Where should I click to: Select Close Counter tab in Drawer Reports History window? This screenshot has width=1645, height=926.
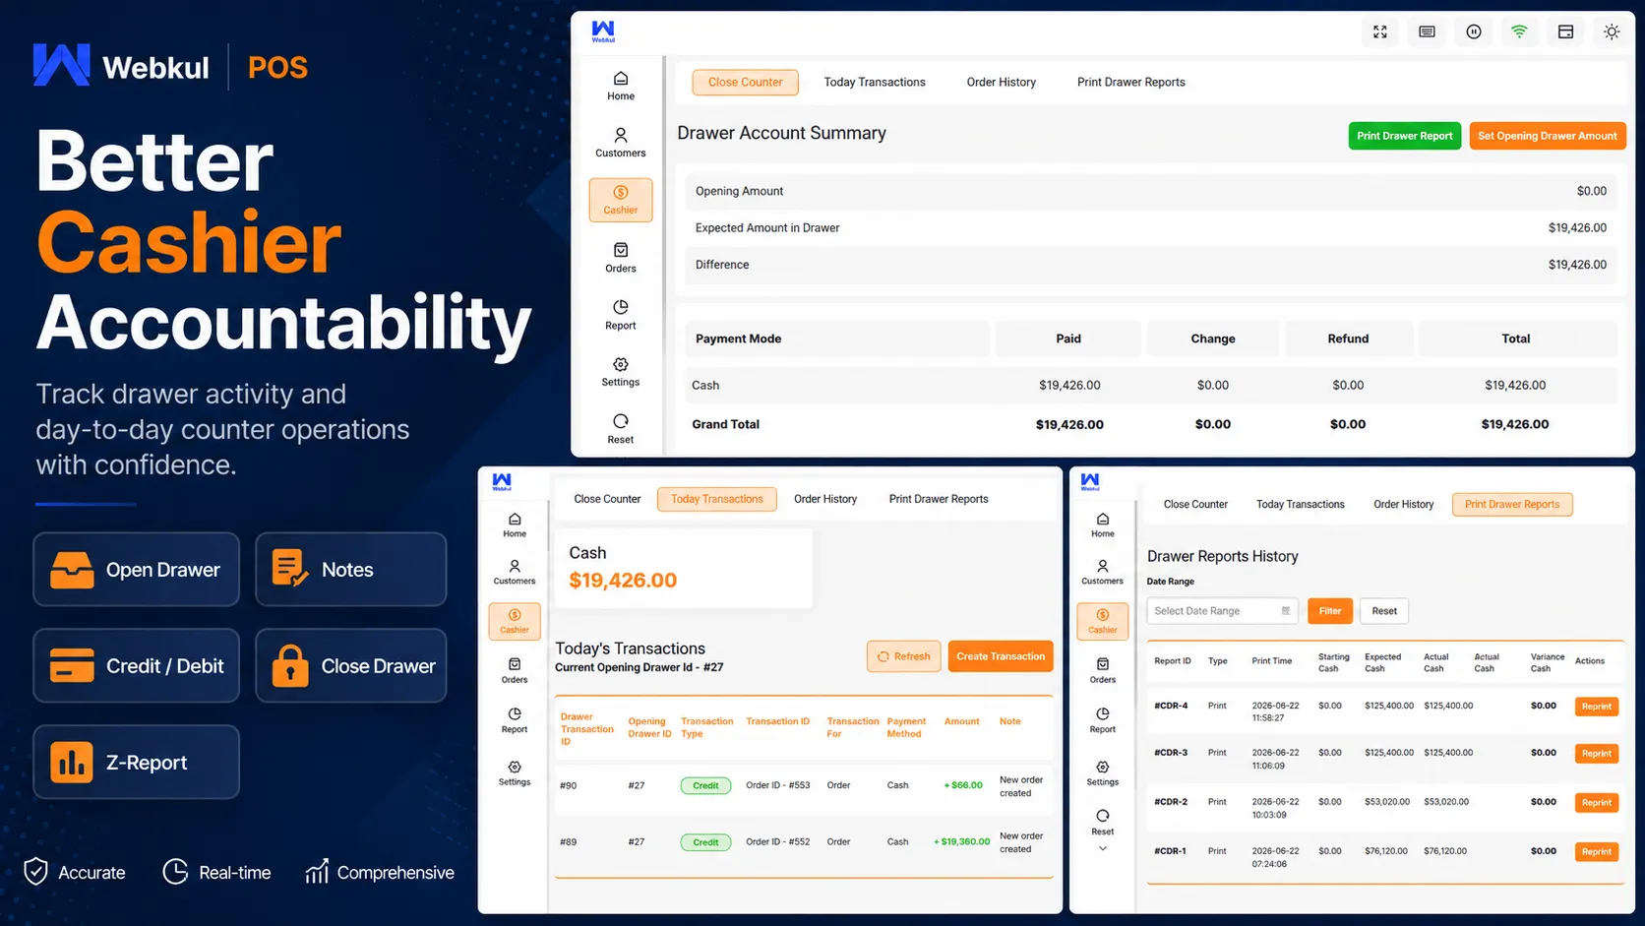coord(1195,505)
